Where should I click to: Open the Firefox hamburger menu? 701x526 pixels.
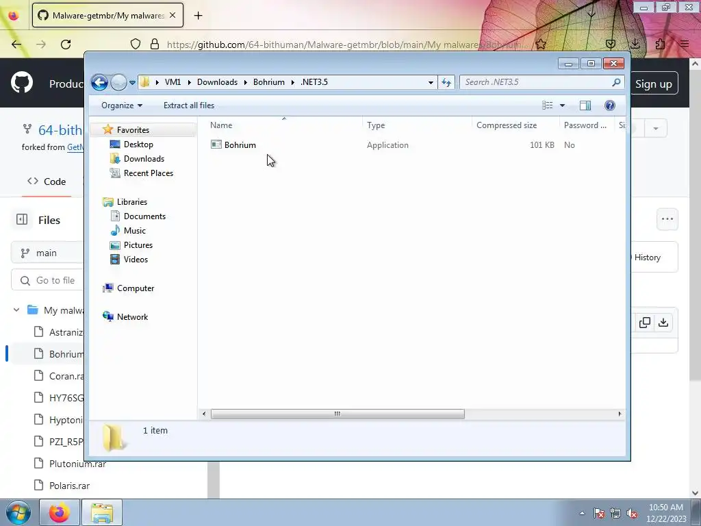(685, 44)
